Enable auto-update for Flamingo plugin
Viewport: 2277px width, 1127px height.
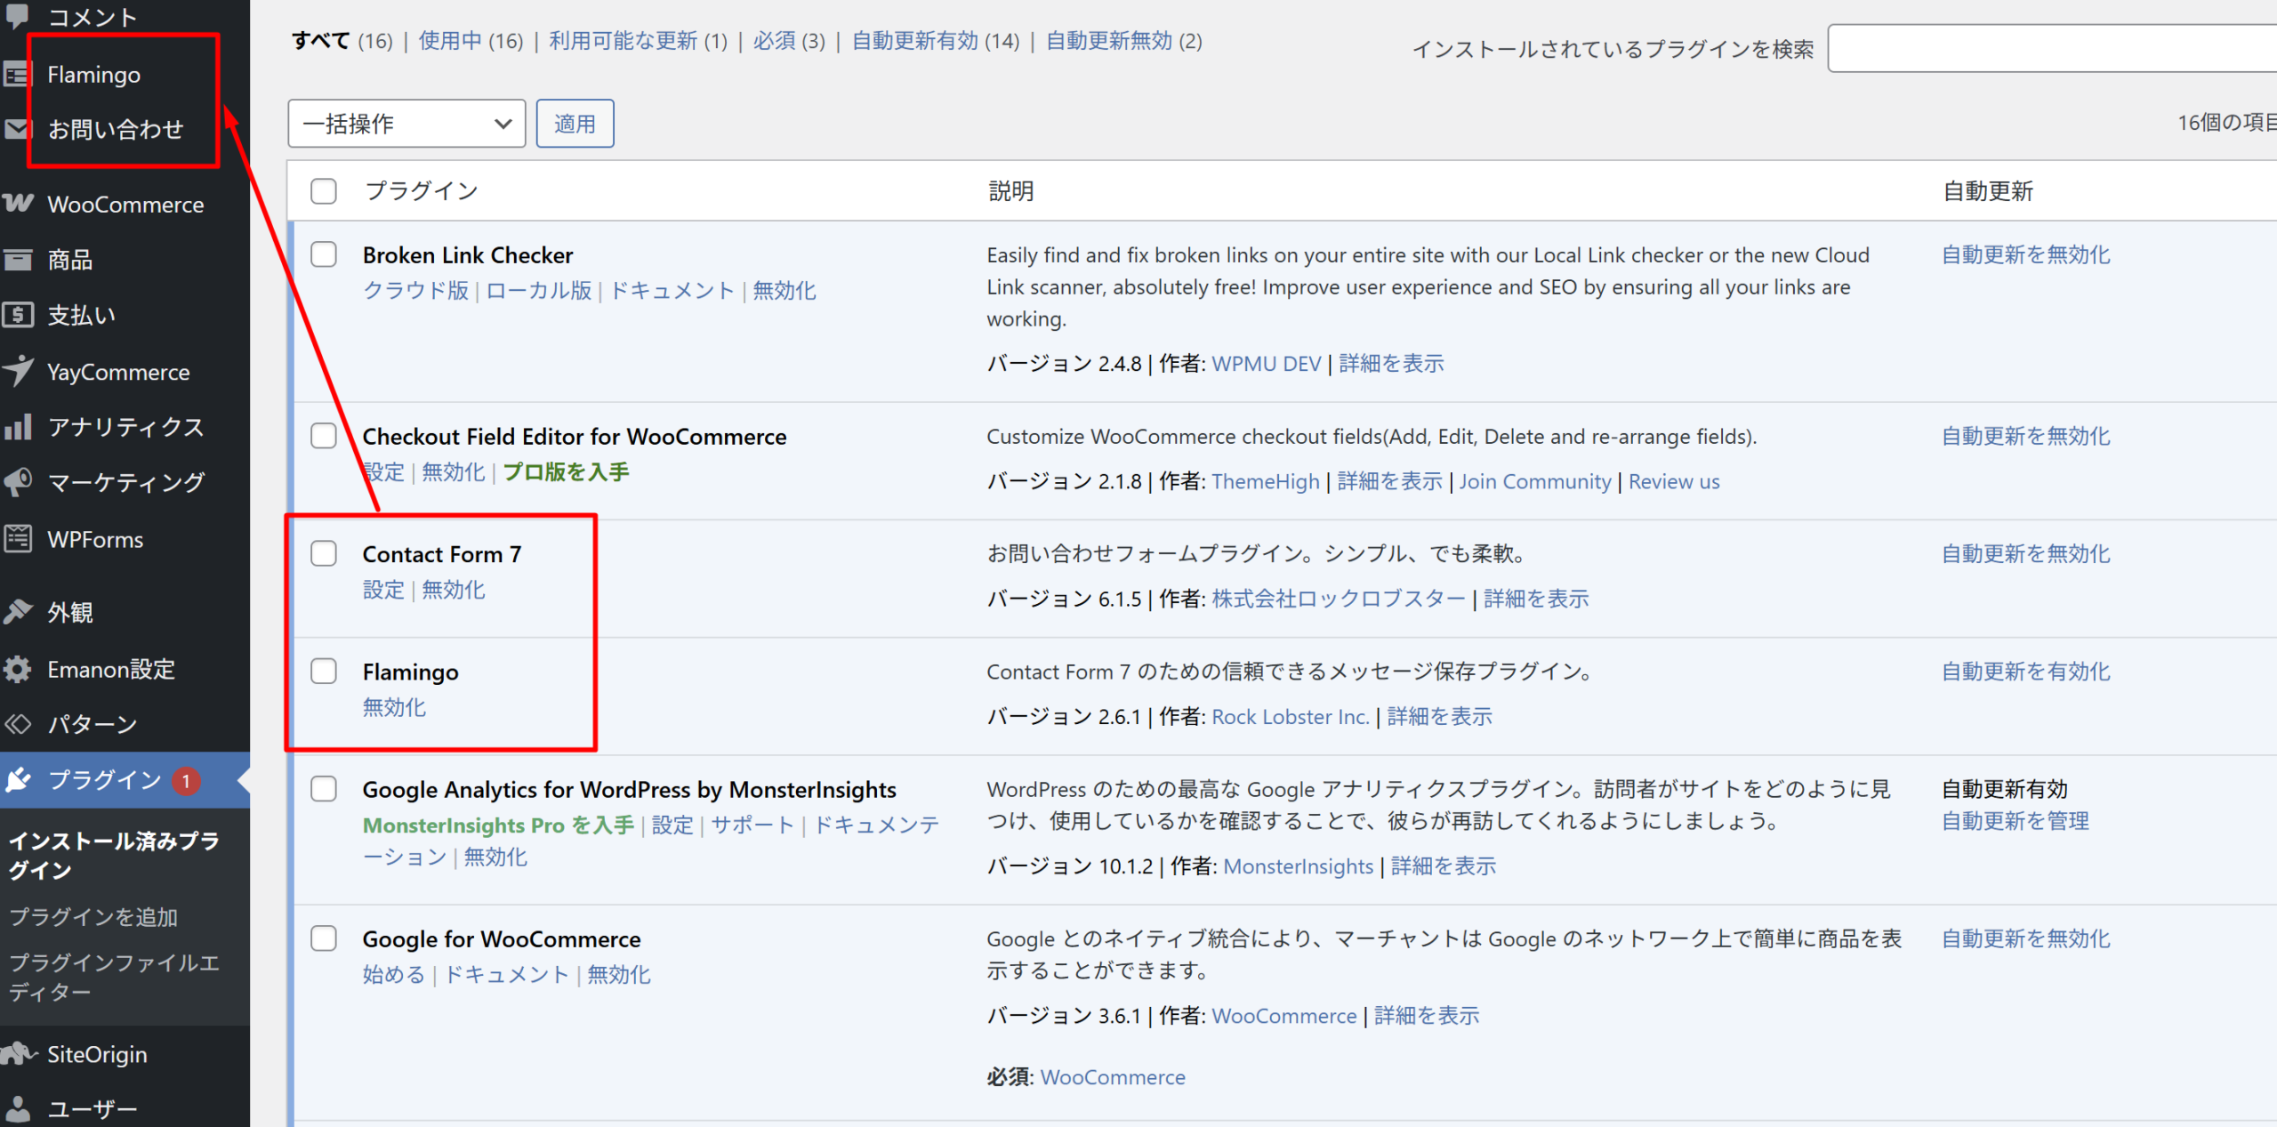[2025, 672]
